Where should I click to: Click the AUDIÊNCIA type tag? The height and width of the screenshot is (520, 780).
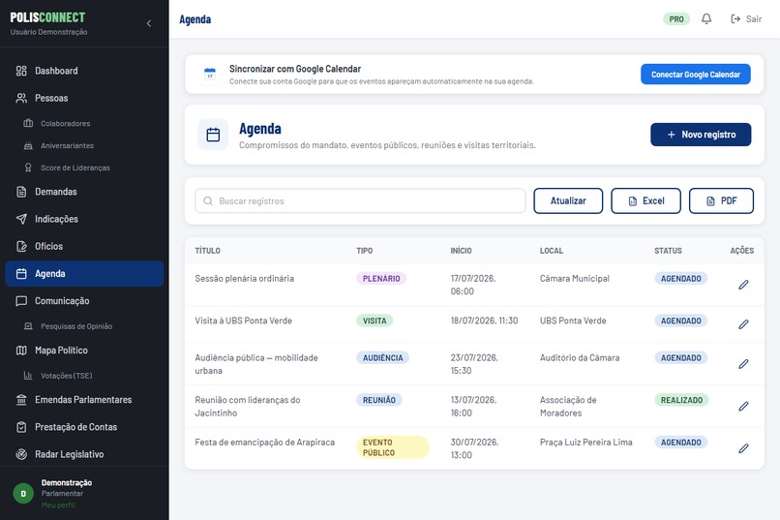[382, 357]
